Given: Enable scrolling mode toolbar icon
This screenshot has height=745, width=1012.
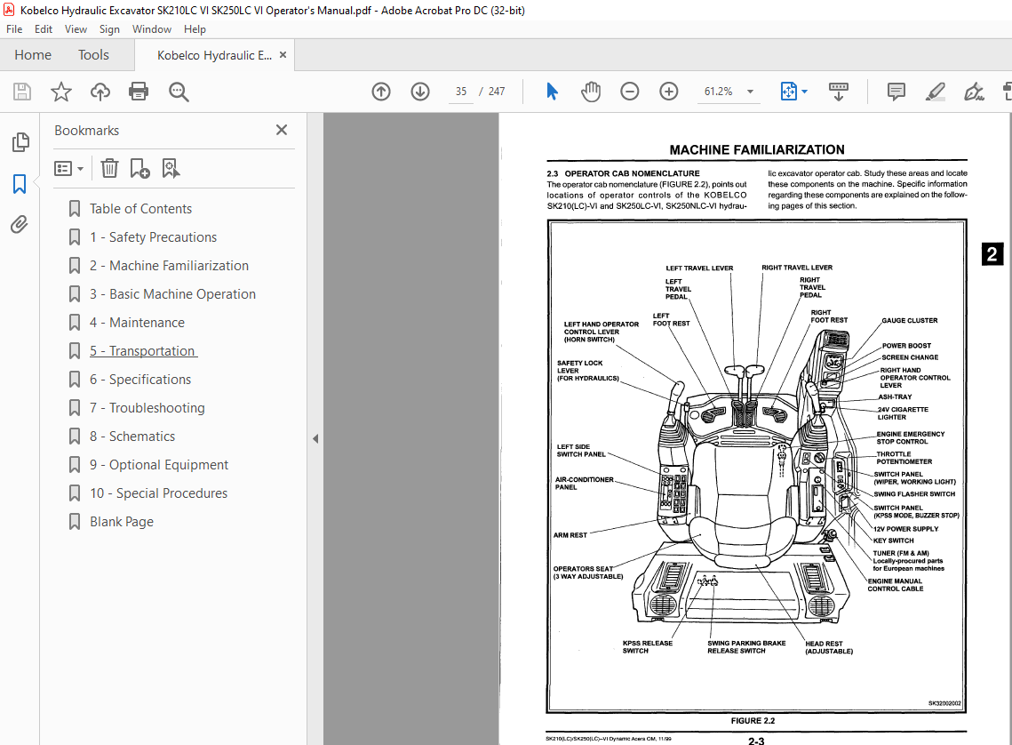Looking at the screenshot, I should click(839, 92).
